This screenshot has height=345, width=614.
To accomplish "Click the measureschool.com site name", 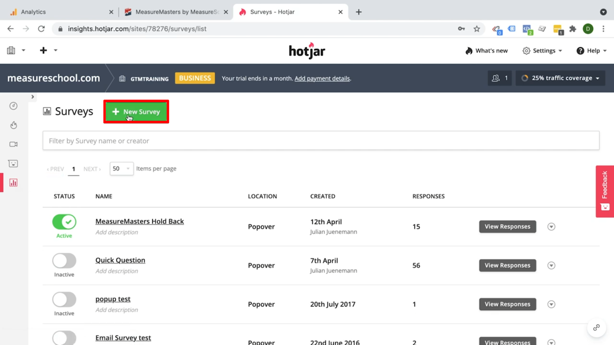I will [54, 78].
